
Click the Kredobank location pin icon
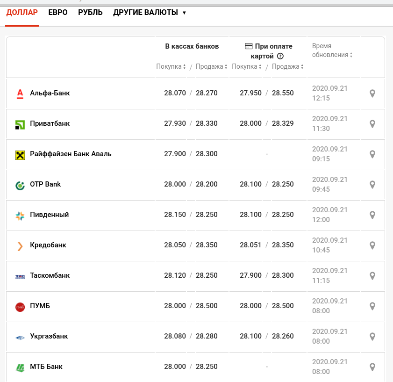pyautogui.click(x=372, y=245)
